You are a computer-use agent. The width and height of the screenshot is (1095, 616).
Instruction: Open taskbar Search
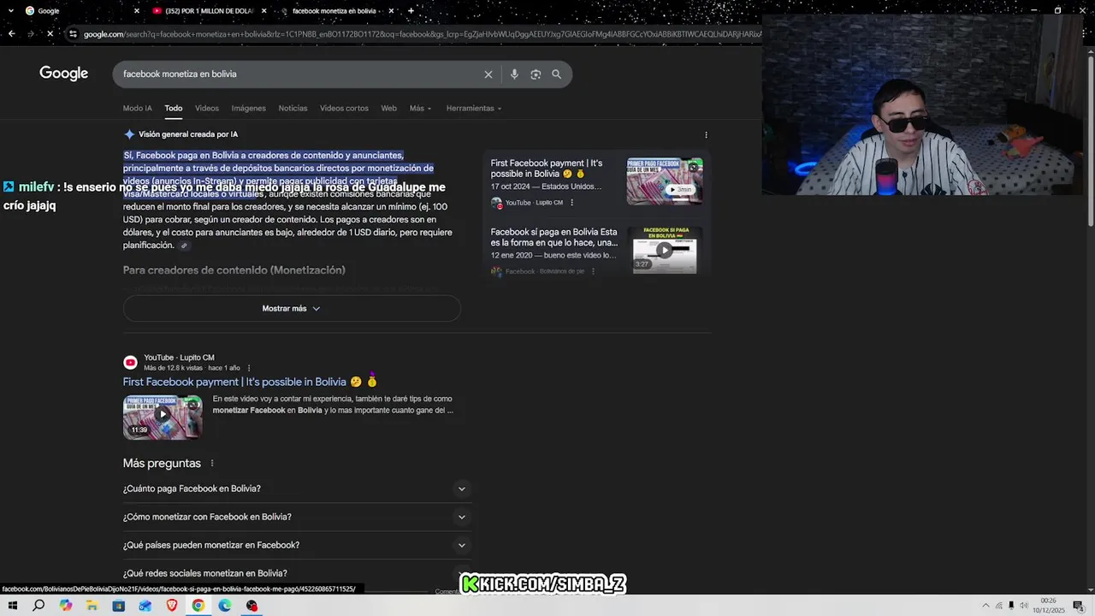point(38,606)
